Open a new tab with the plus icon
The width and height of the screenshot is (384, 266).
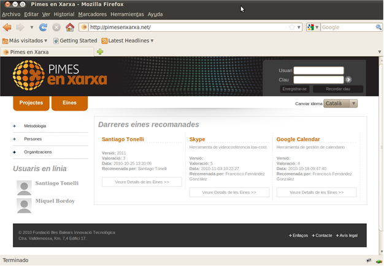pyautogui.click(x=100, y=52)
